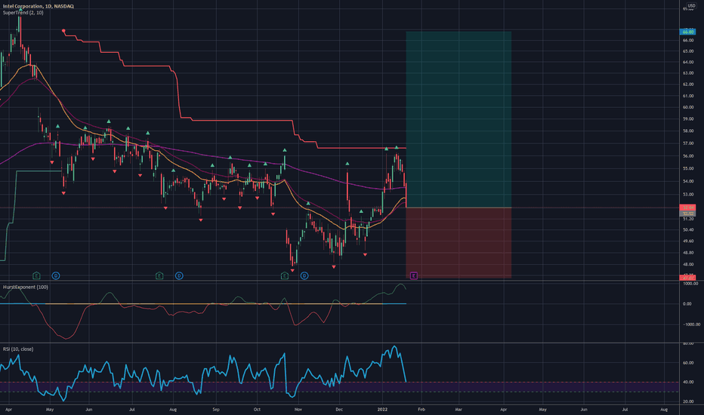Open the USD currency selector

click(x=691, y=5)
